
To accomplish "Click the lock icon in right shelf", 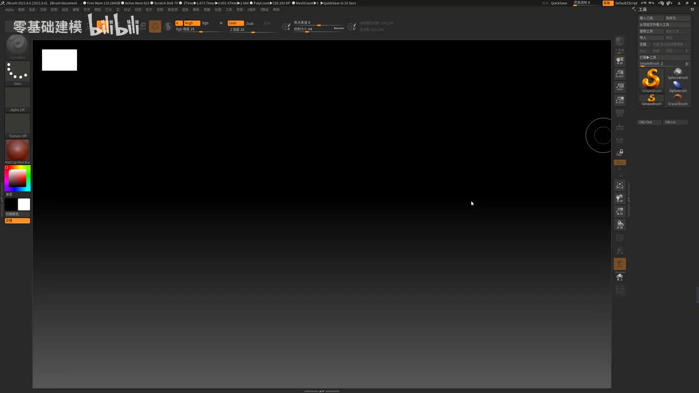I will 620,153.
